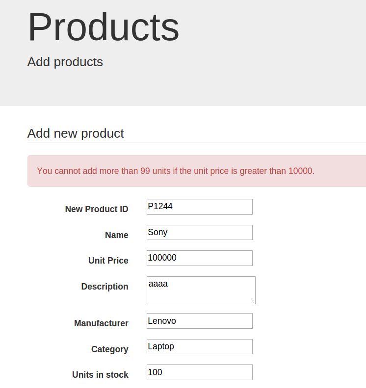Click the 'Category' label text
This screenshot has width=366, height=388.
[x=110, y=349]
